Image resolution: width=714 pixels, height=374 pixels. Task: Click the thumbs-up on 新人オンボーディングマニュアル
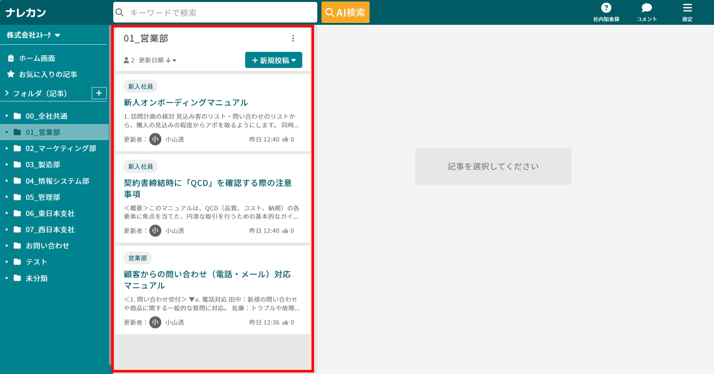[x=286, y=139]
